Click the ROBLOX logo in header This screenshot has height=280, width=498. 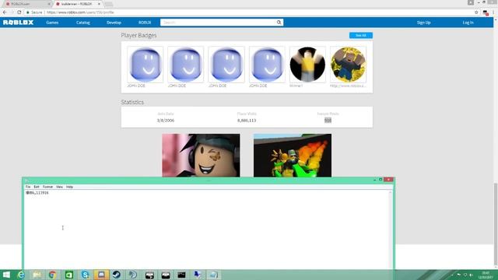click(x=18, y=23)
